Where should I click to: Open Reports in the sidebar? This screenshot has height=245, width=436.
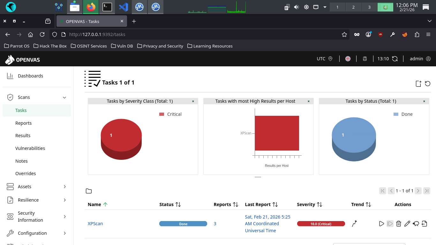click(x=23, y=123)
